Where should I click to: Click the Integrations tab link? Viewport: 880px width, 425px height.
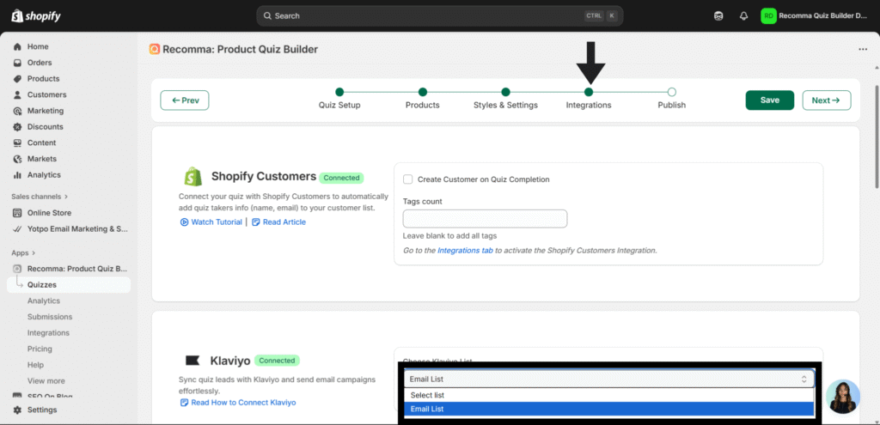click(464, 251)
